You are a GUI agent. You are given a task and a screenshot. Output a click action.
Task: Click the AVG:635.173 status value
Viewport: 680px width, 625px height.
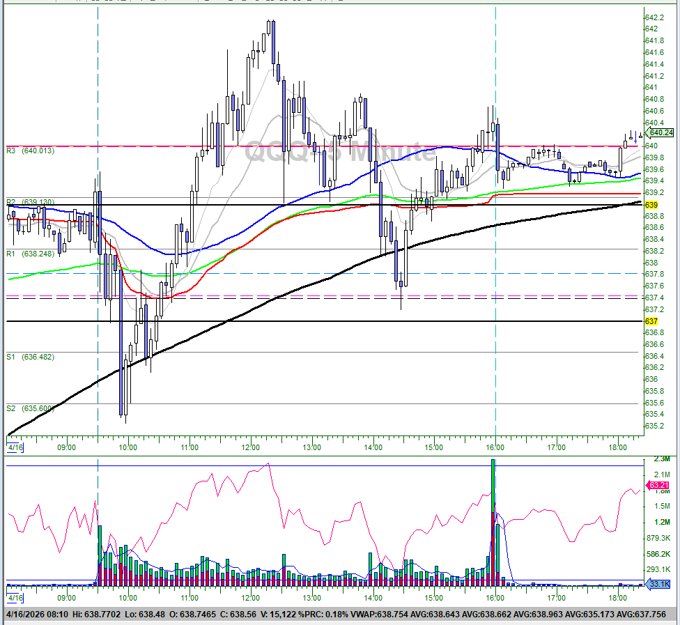pos(590,615)
